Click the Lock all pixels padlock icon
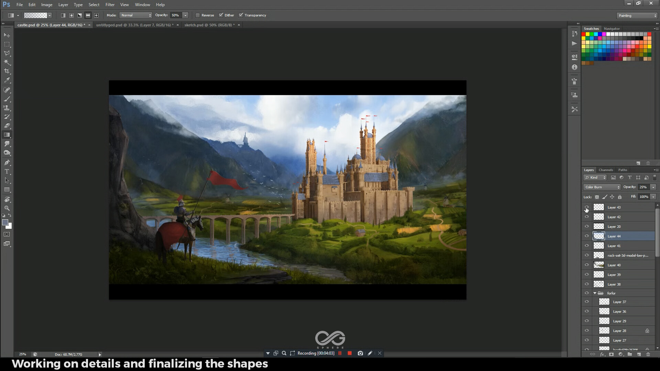The width and height of the screenshot is (660, 371). 620,197
